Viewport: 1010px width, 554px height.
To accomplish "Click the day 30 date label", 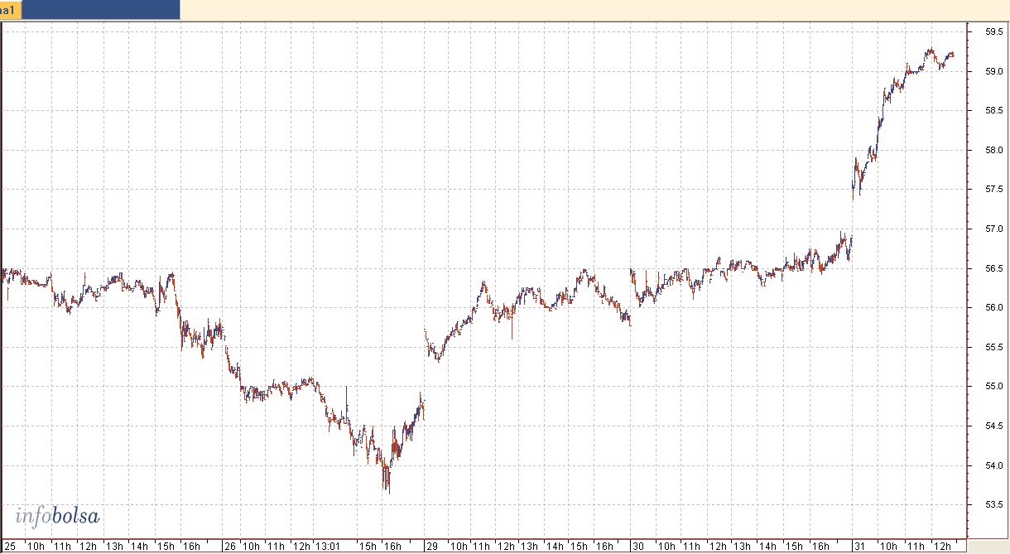I will 637,547.
